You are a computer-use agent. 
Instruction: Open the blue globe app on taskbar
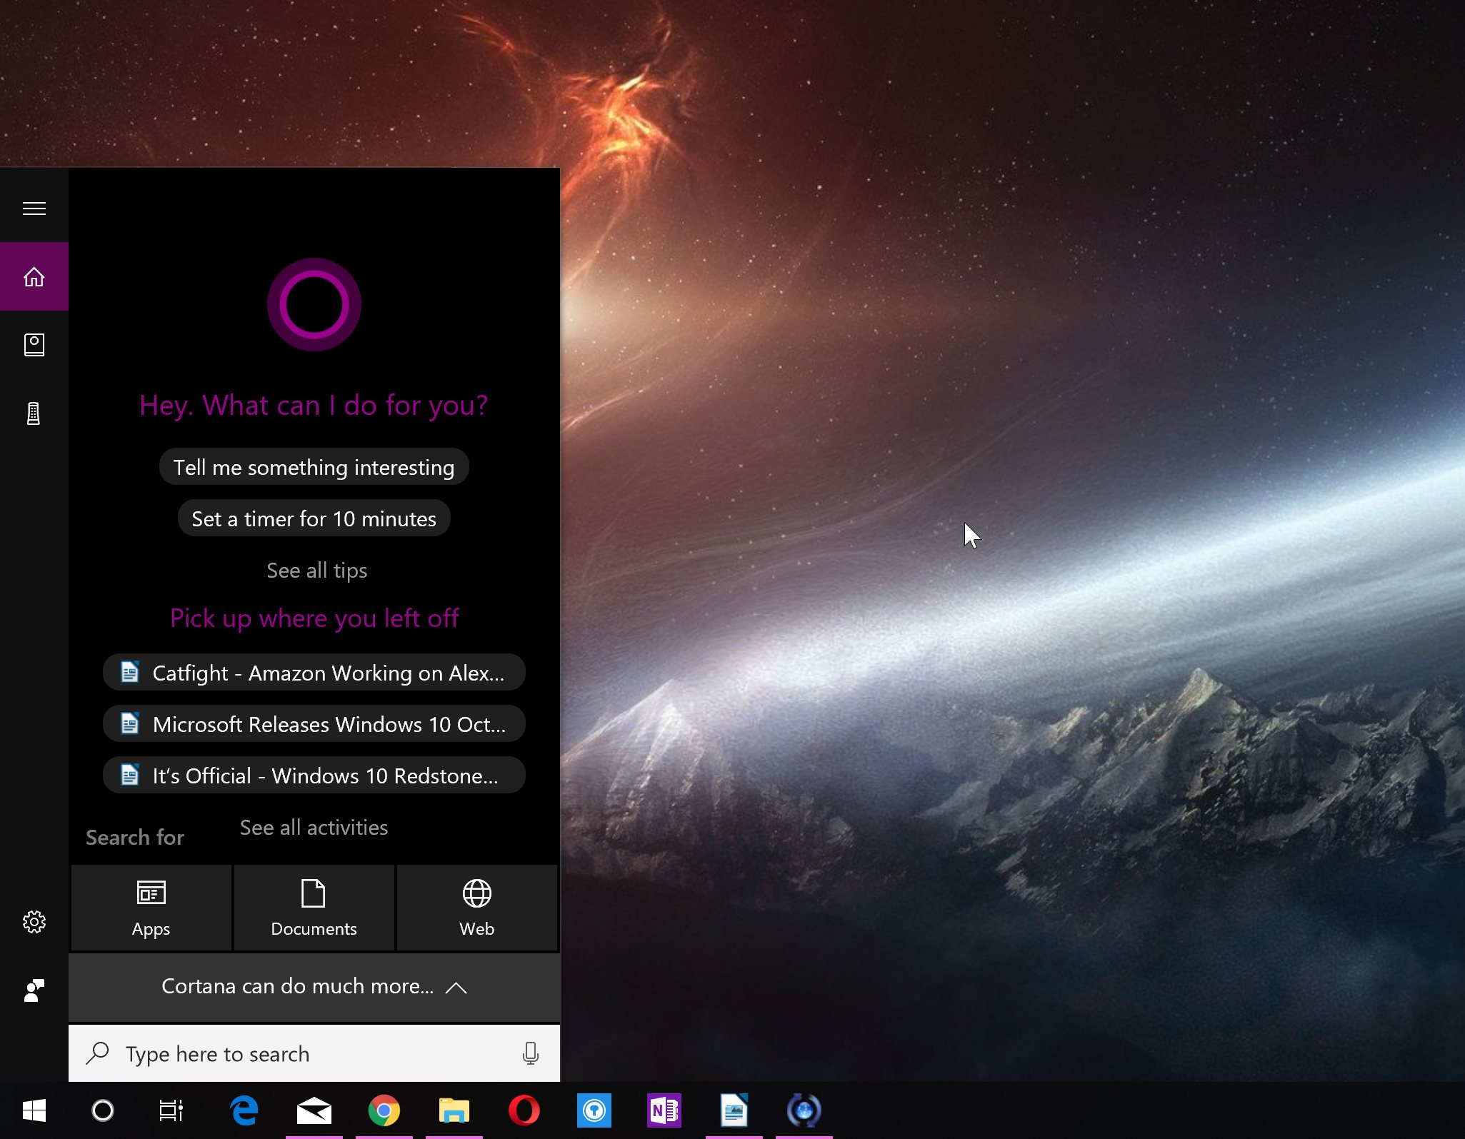click(804, 1110)
